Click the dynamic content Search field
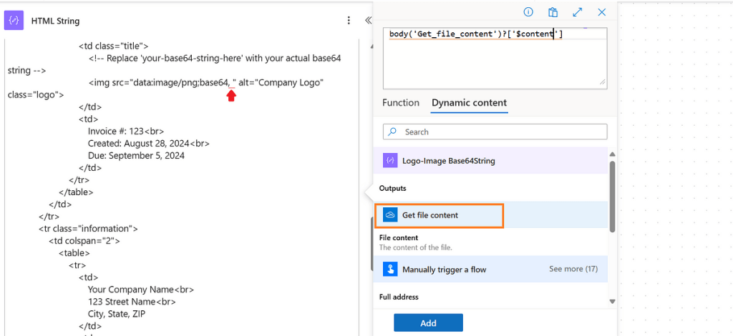Screen dimensions: 733x336 (x=495, y=132)
